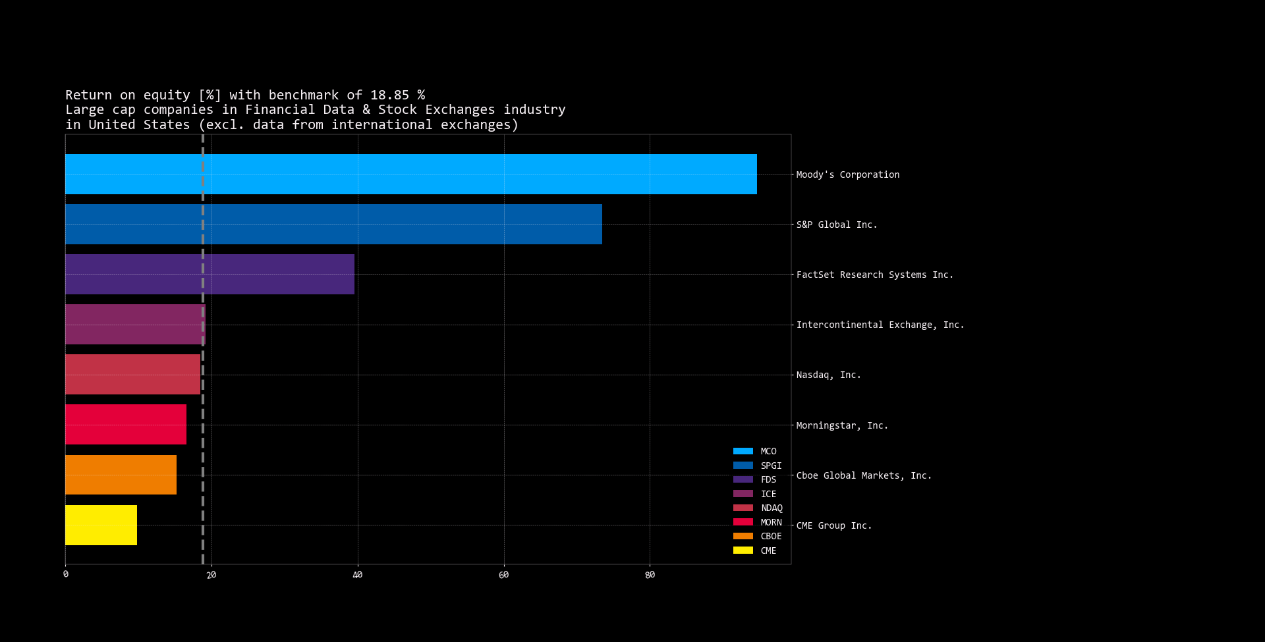Click the 'FactSet Research Systems Inc.' label
This screenshot has width=1265, height=642.
875,275
